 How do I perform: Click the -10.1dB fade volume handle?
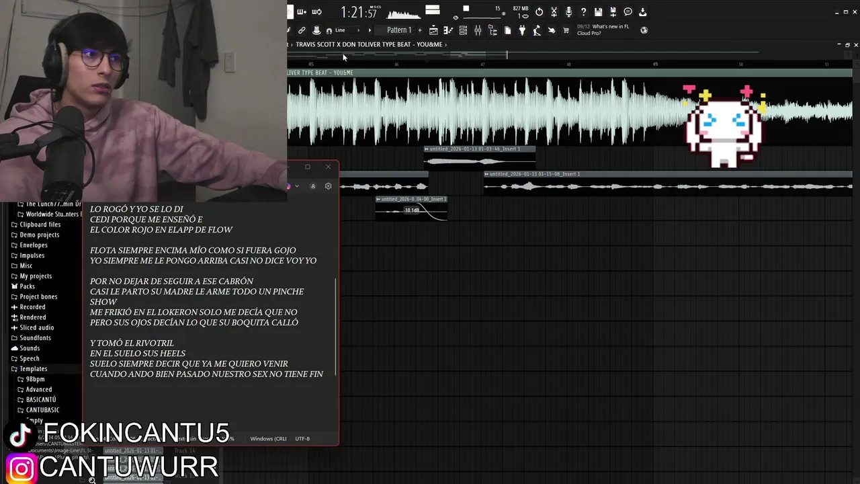(411, 210)
